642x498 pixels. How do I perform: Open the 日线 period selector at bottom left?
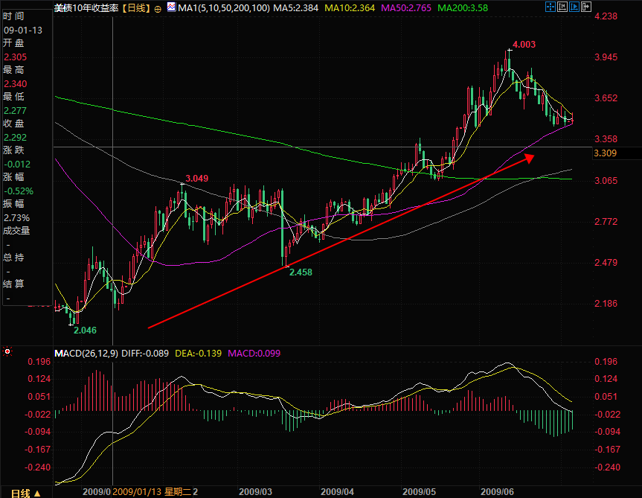[25, 493]
